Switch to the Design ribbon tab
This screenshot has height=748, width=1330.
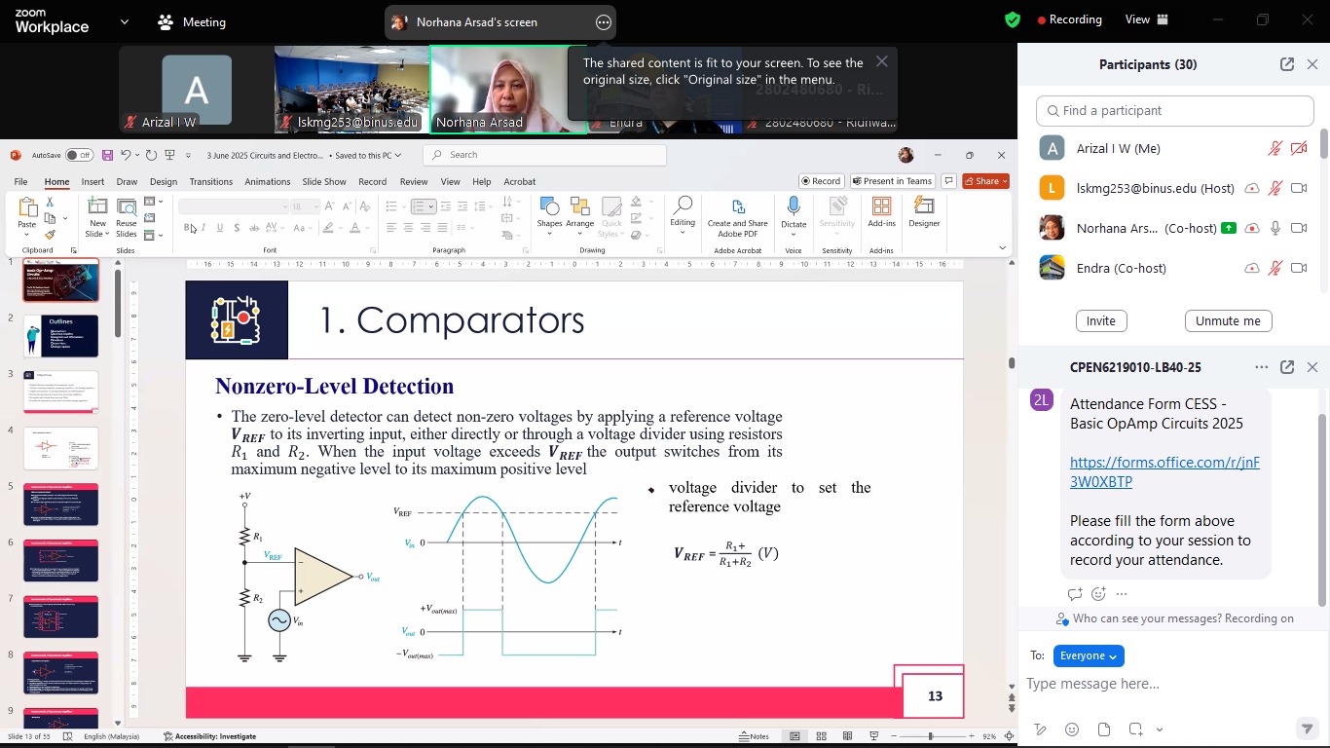(164, 181)
